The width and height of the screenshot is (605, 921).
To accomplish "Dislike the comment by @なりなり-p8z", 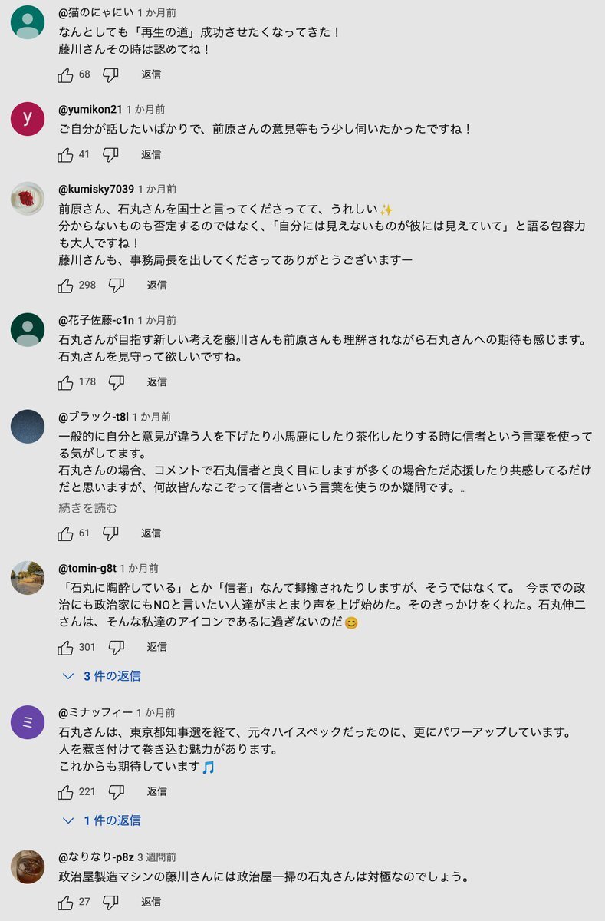I will (110, 902).
